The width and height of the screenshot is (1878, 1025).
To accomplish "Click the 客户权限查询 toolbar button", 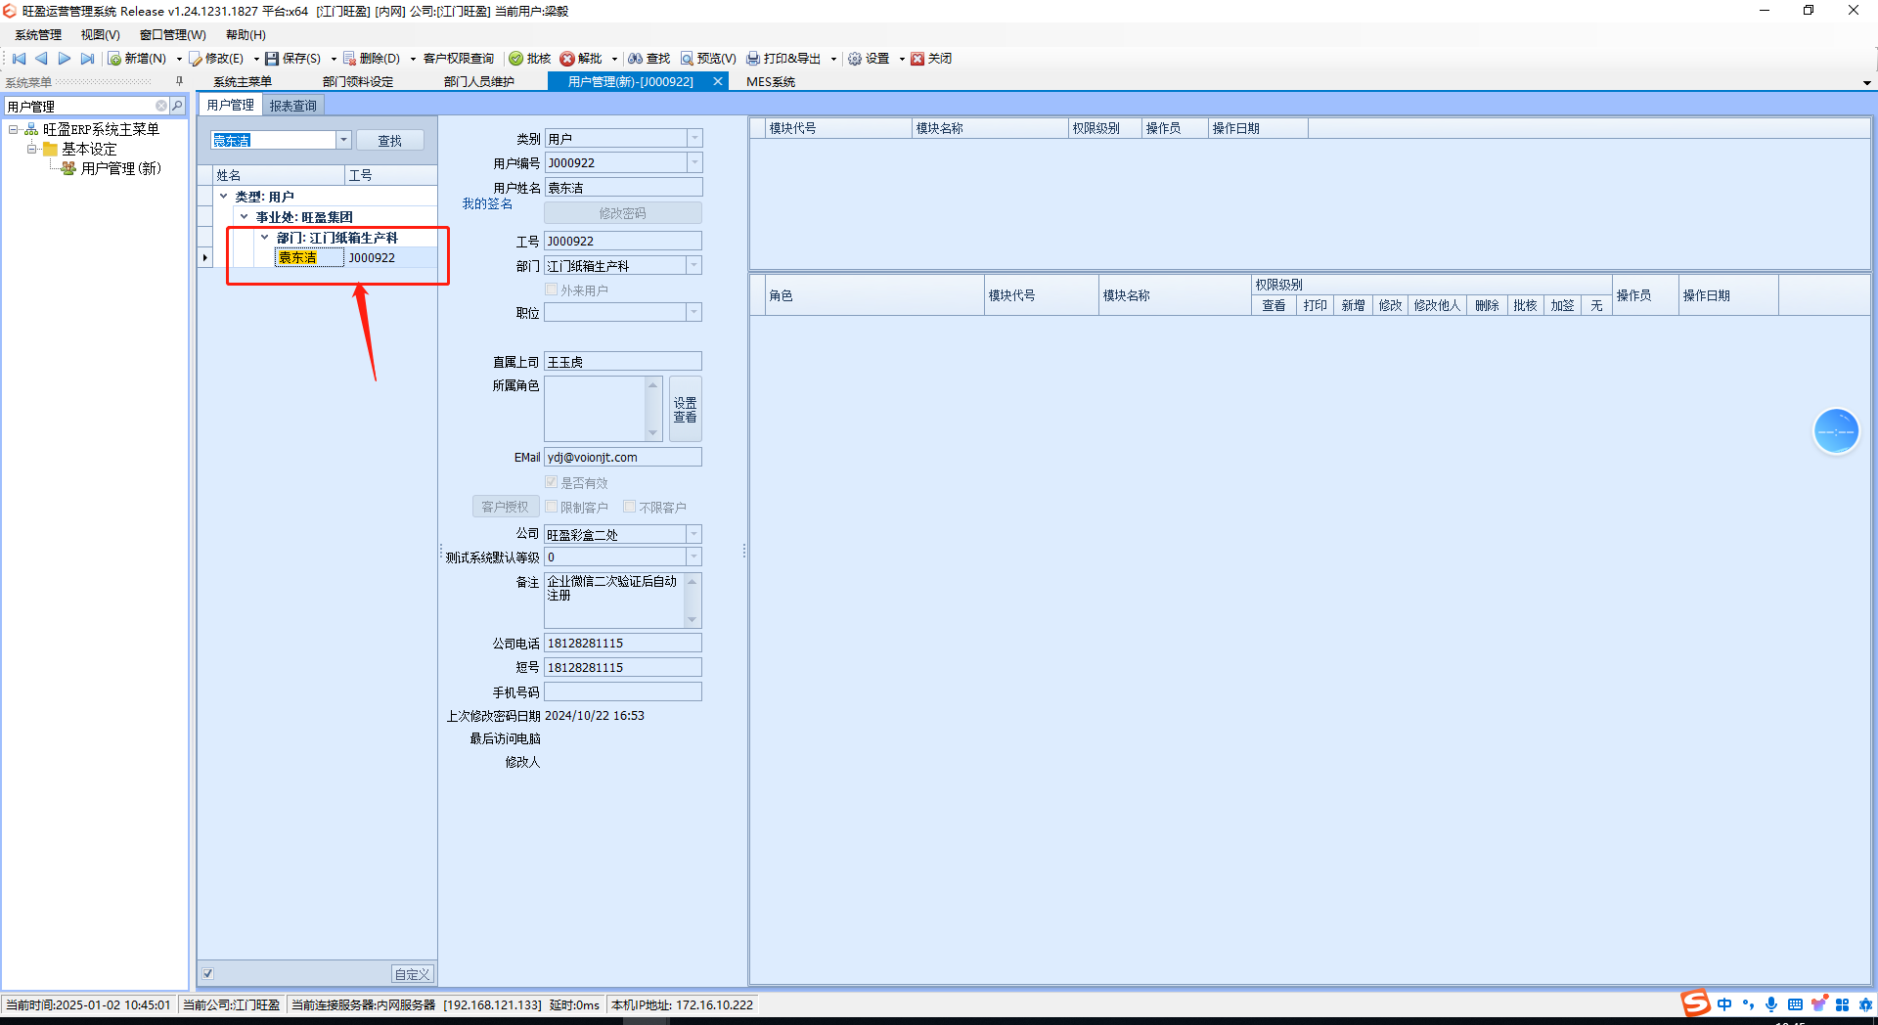I will click(x=458, y=59).
